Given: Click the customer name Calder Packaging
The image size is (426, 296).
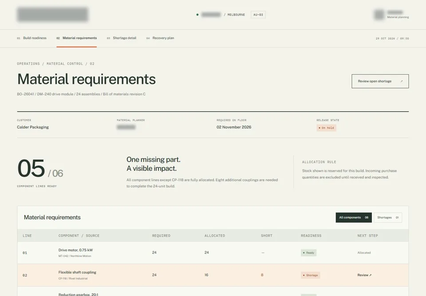Looking at the screenshot, I should (33, 127).
